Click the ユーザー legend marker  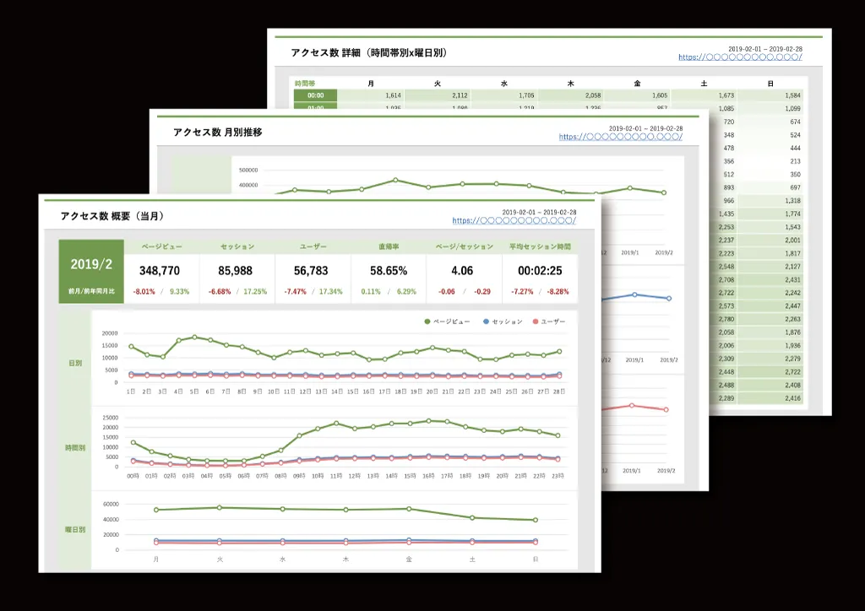click(536, 322)
